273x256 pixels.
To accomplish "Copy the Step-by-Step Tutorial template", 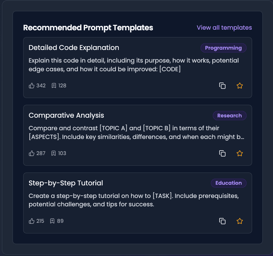I will [x=222, y=221].
